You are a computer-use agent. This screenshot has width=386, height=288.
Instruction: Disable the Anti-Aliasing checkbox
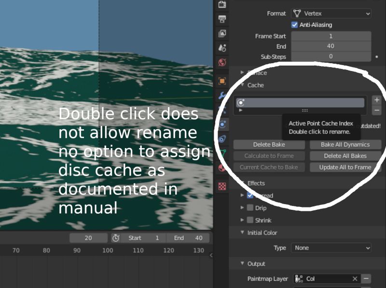click(294, 25)
